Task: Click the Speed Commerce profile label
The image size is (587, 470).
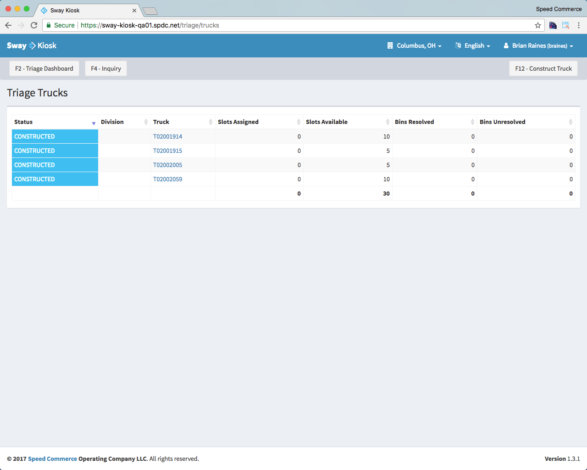Action: pos(559,9)
